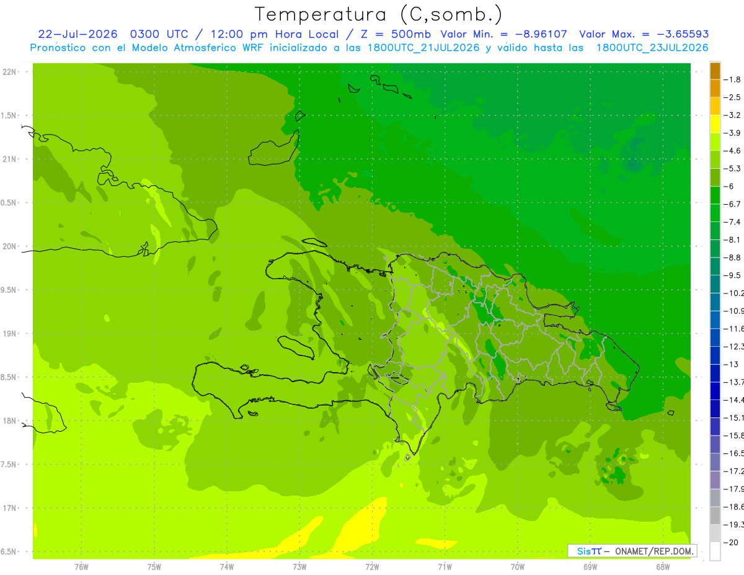Click the yellow swatch between -3.2 and -3.9

pyautogui.click(x=715, y=124)
